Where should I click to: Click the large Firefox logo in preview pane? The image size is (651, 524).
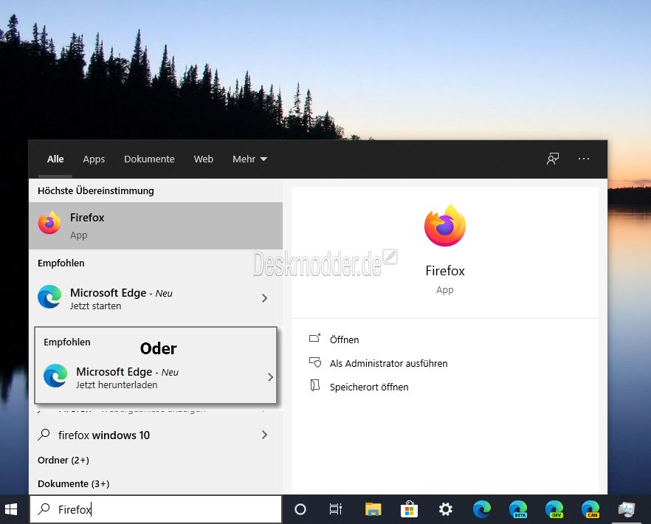coord(445,225)
